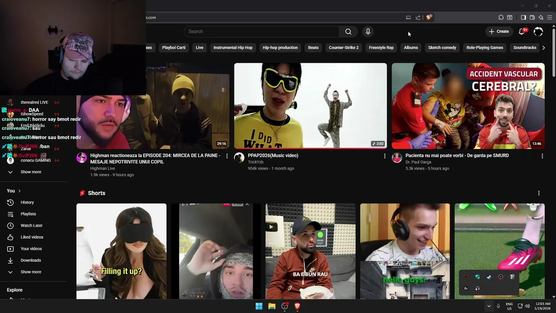Select the Freestyle Rap chip
556x313 pixels.
[381, 48]
